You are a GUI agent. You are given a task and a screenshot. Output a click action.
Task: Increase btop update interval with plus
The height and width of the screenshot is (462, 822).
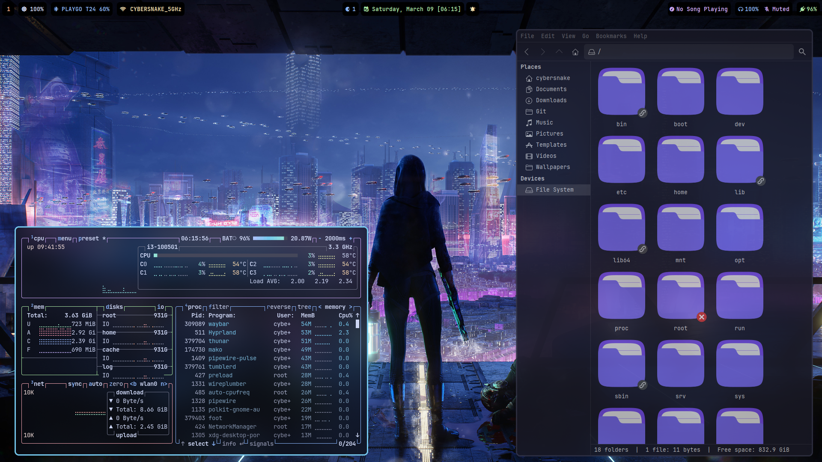click(351, 238)
